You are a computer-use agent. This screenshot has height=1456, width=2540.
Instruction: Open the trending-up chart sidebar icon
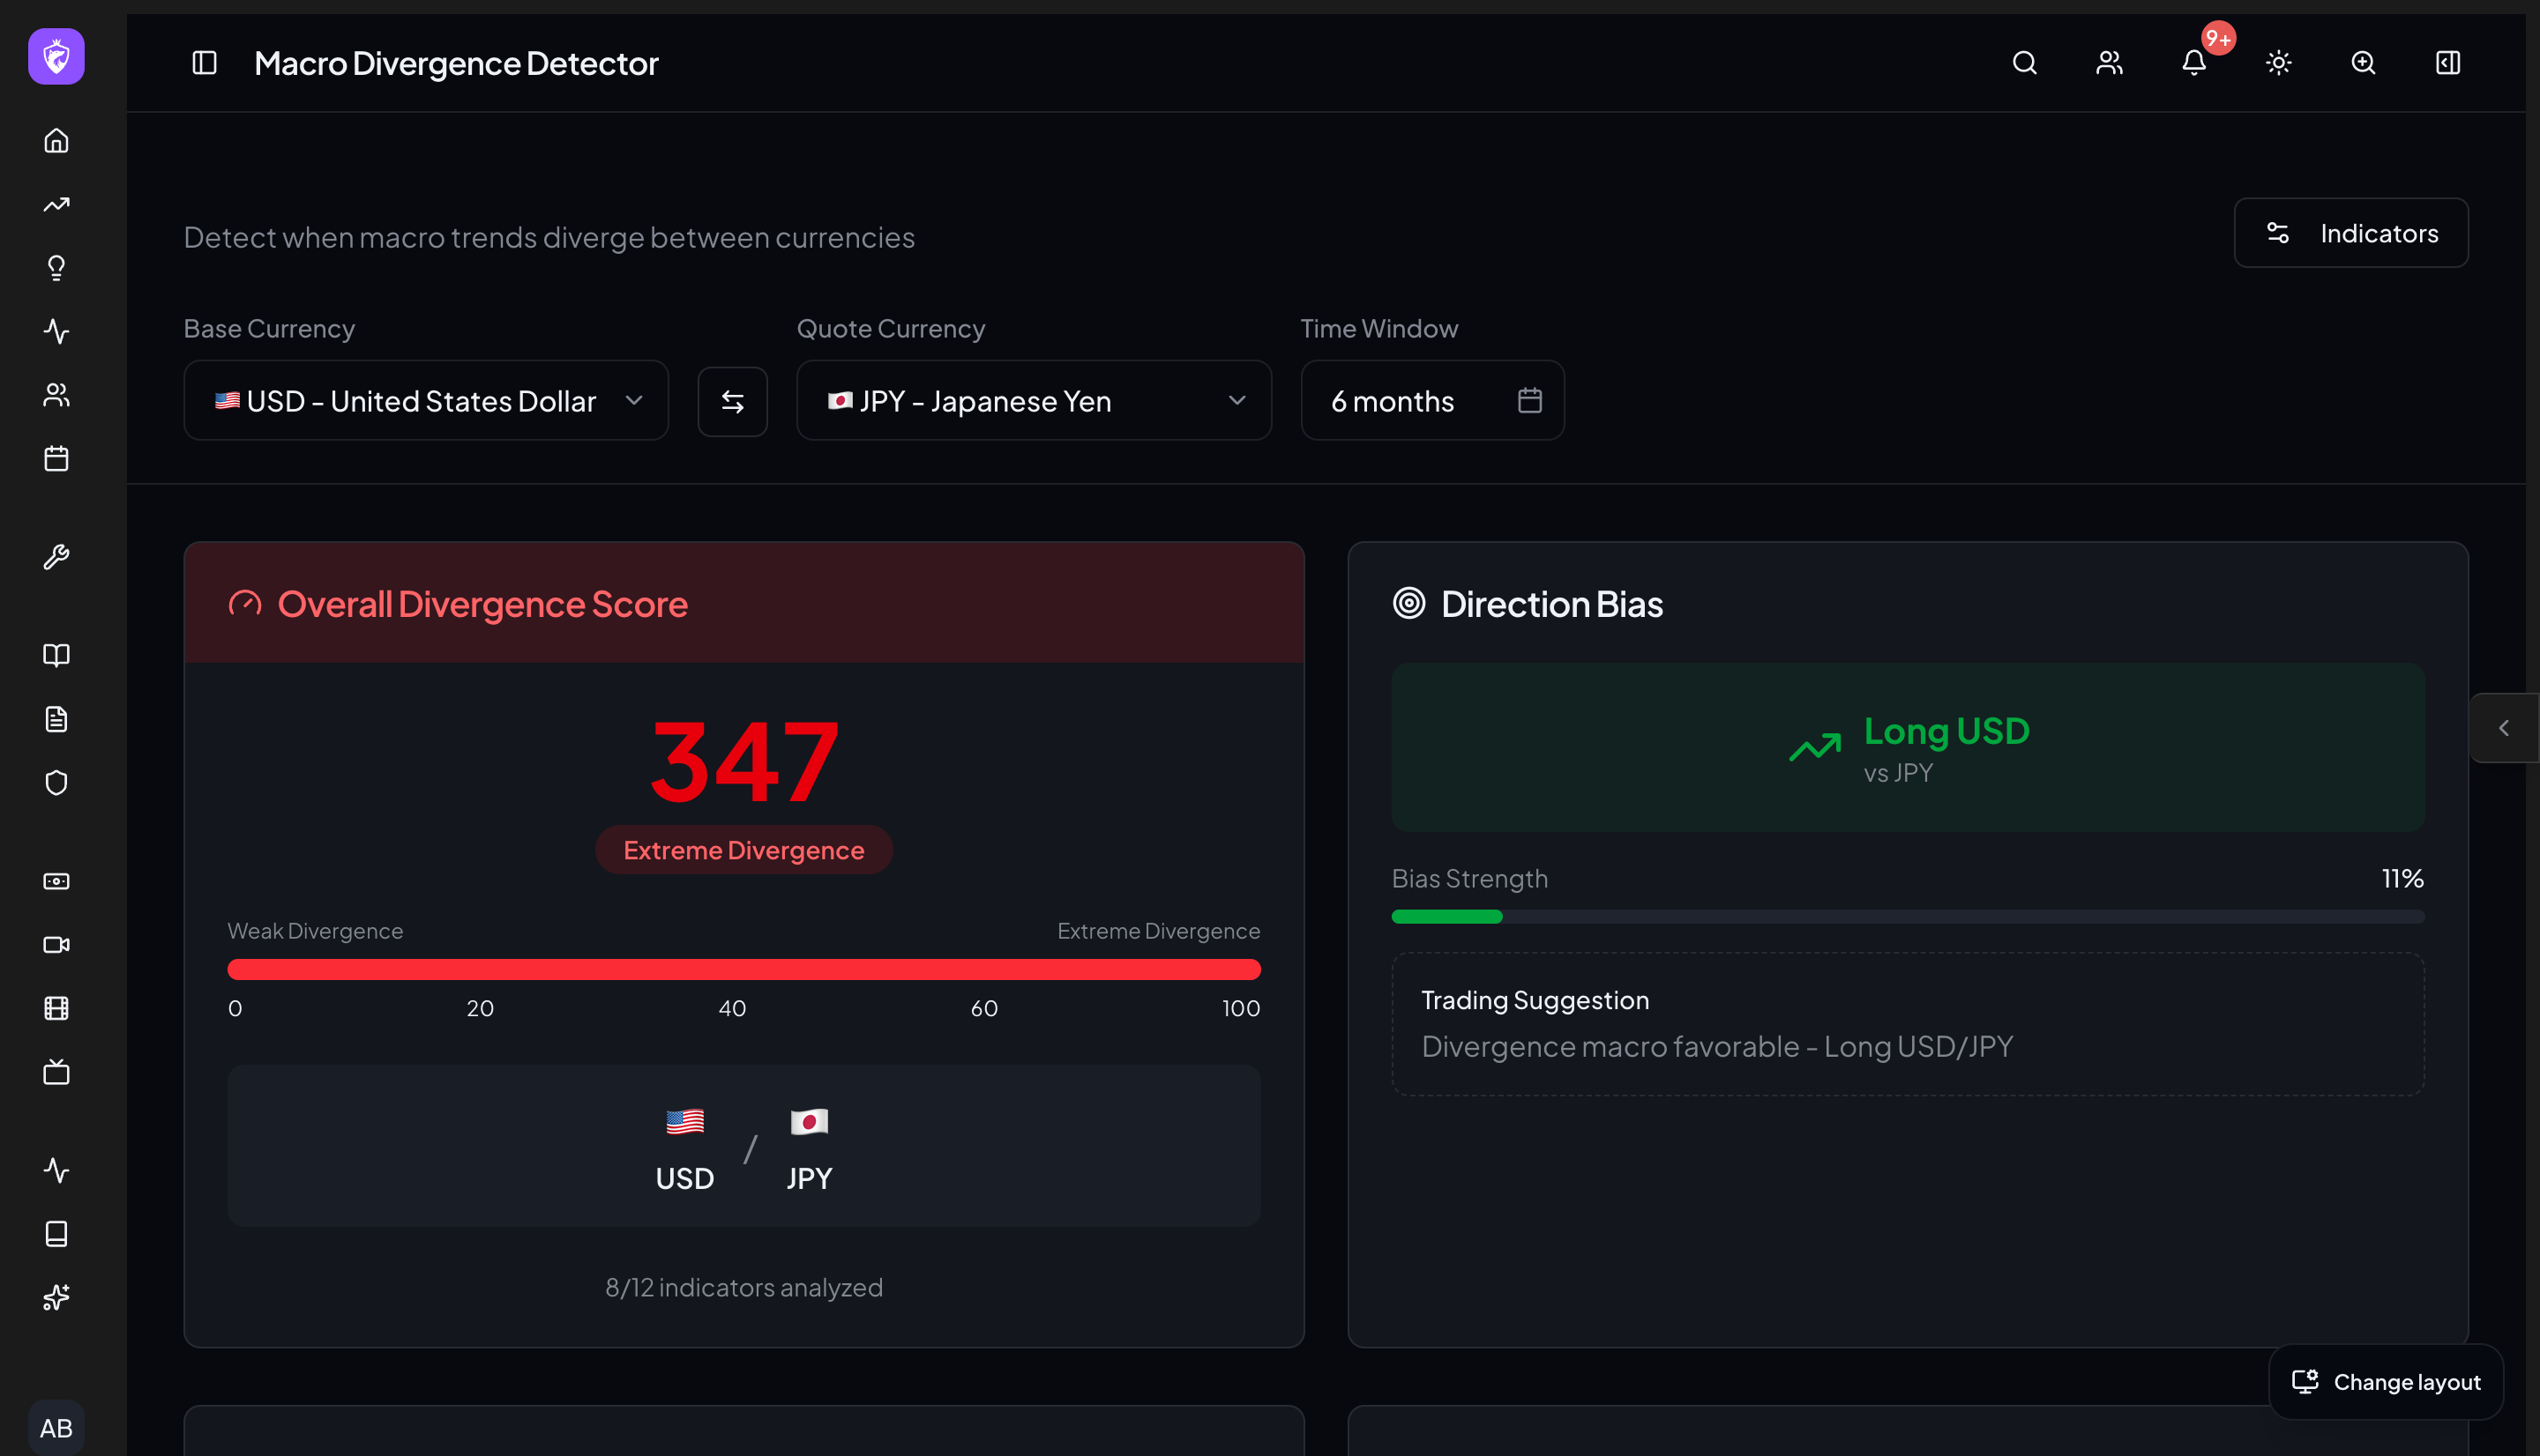click(x=56, y=204)
